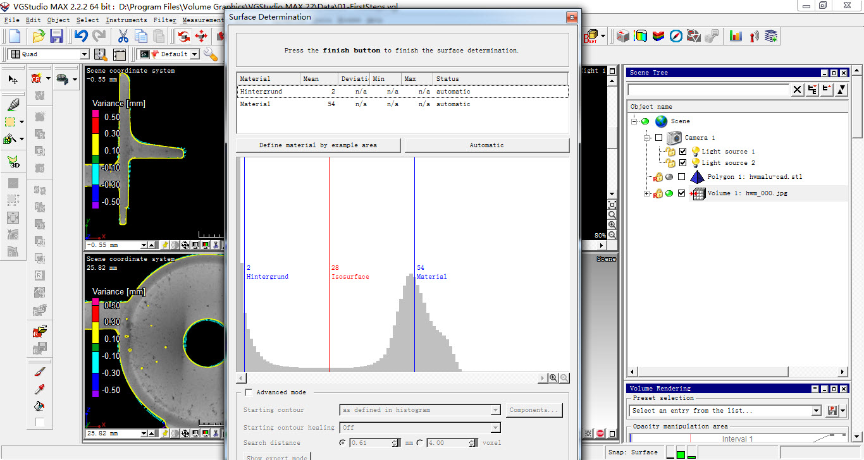Select the voxel search distance radio button
The image size is (864, 460).
[x=420, y=443]
